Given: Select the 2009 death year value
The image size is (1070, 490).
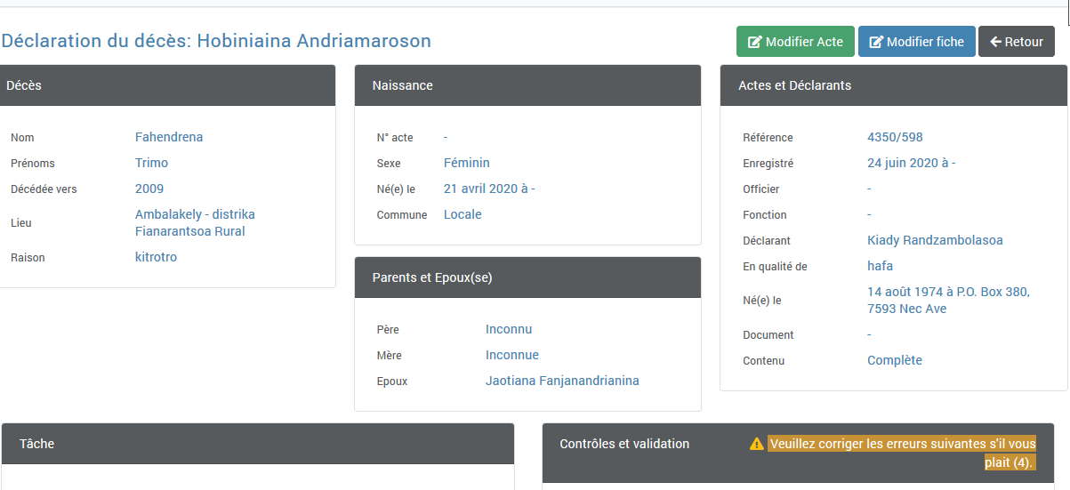Looking at the screenshot, I should point(149,189).
